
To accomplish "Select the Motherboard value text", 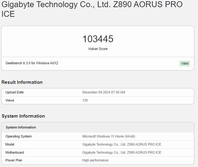I will [122, 152].
